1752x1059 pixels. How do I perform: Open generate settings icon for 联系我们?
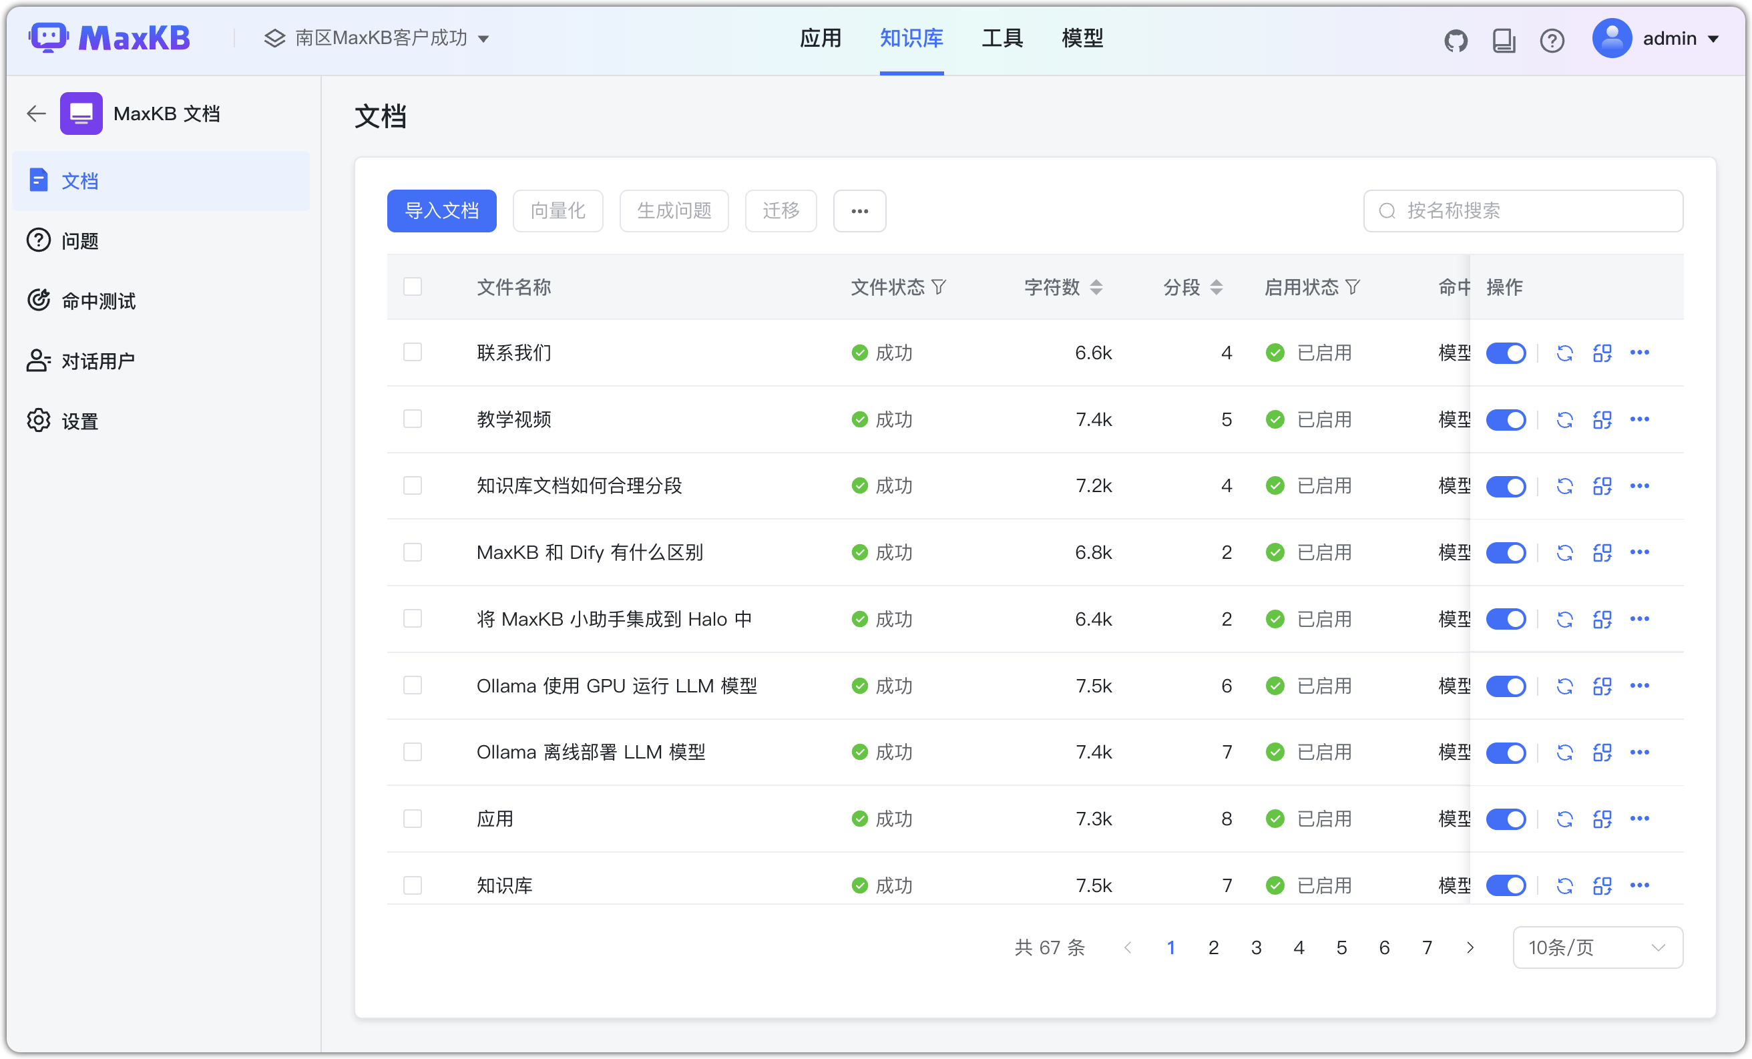(1602, 353)
